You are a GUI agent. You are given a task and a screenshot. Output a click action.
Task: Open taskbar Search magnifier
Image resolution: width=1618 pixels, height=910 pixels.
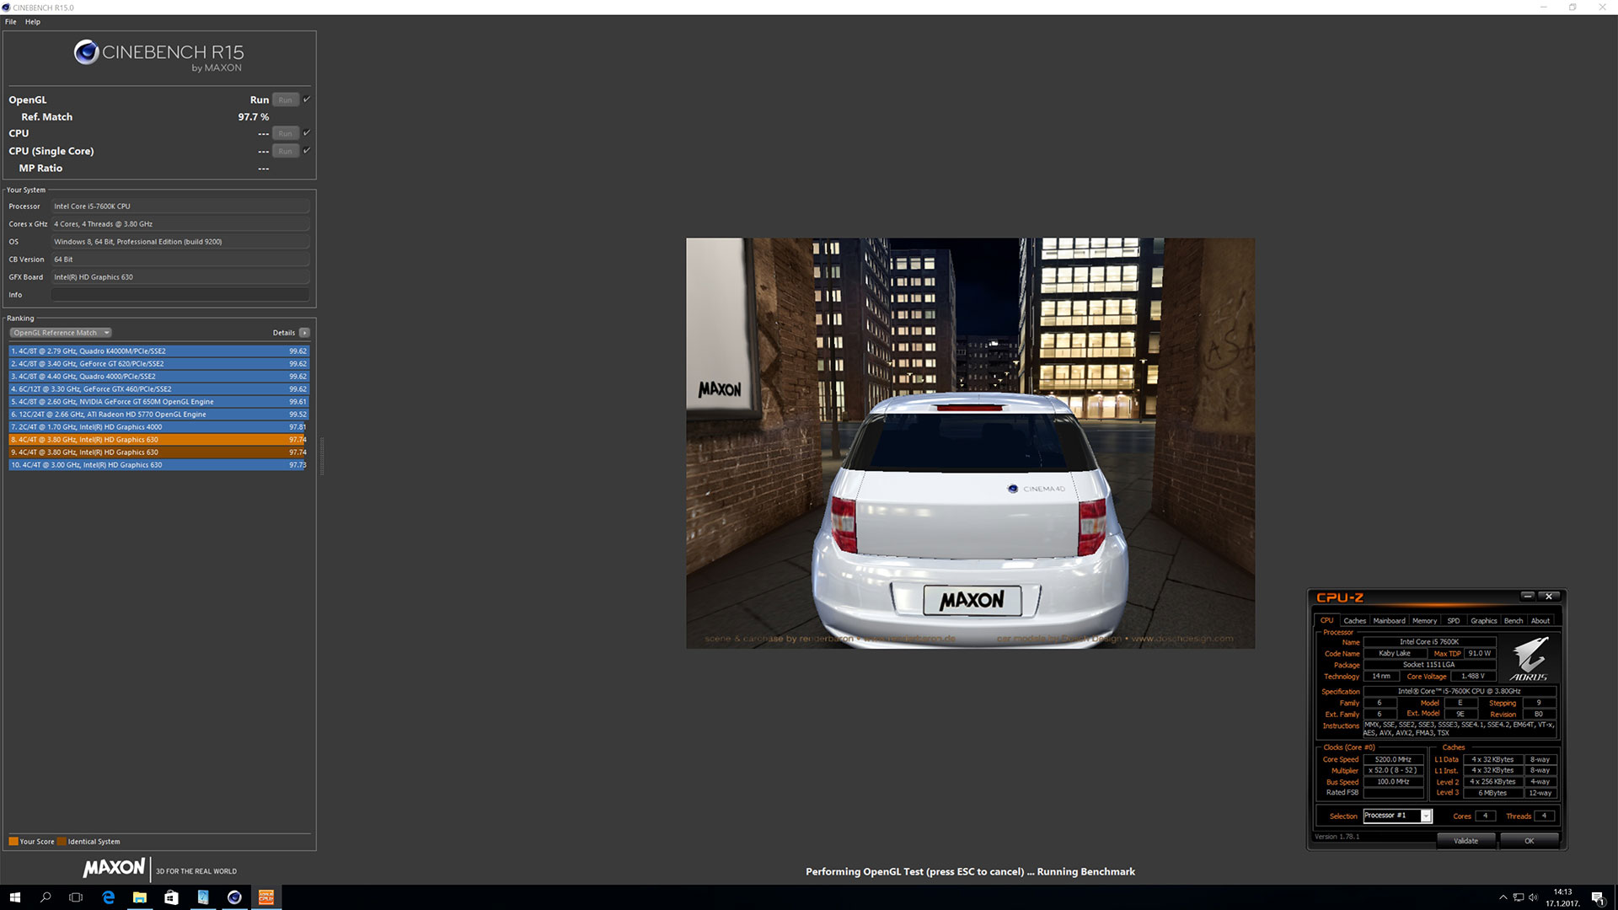(46, 897)
